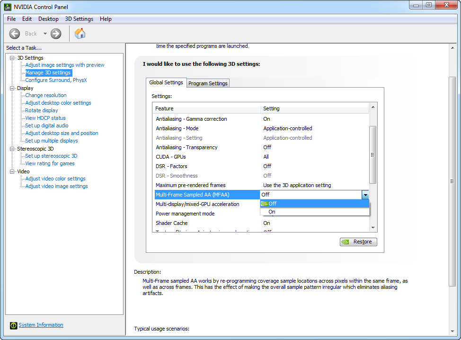Click settings list scroll down arrow

click(373, 228)
